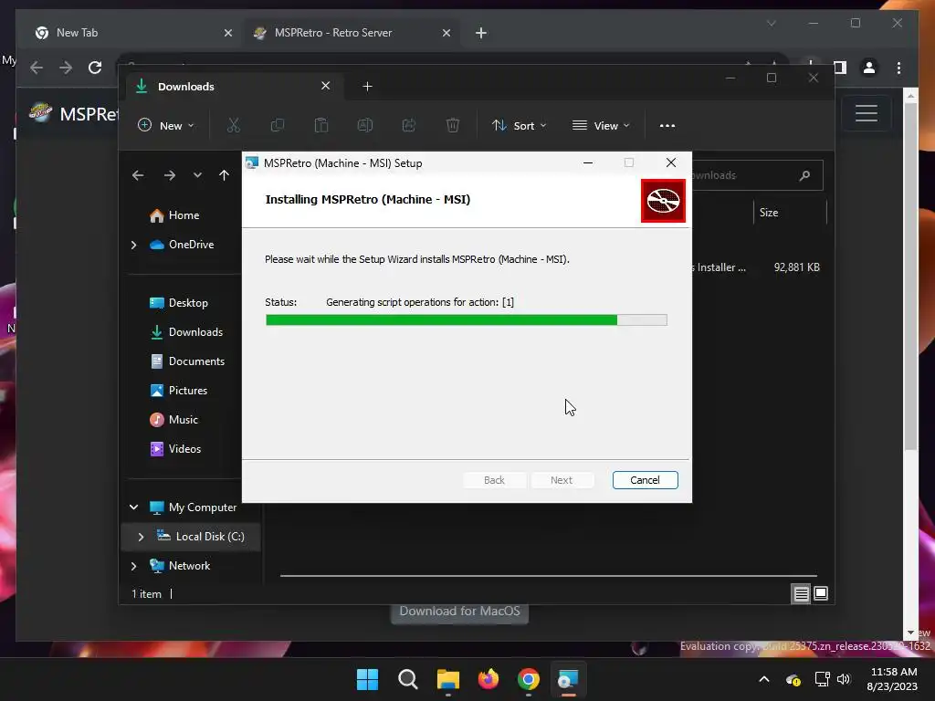Open Windows Search from taskbar
The image size is (935, 701).
[408, 679]
